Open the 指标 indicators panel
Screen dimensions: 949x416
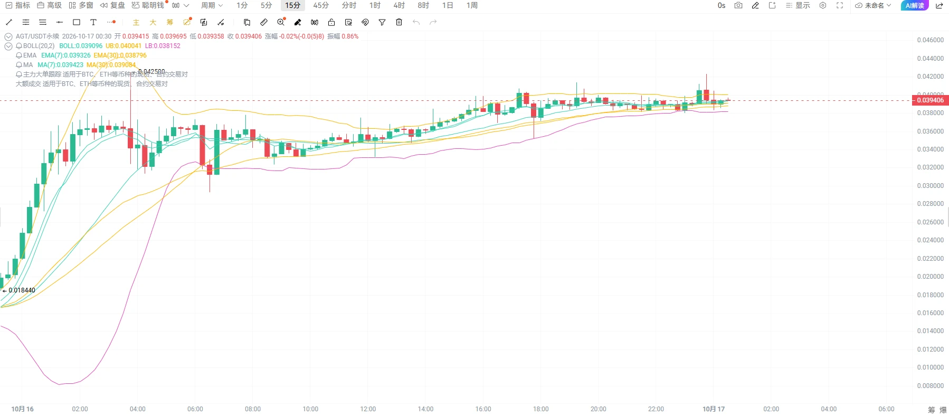[x=18, y=5]
